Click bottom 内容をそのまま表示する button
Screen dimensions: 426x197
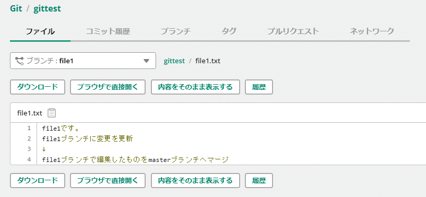click(x=195, y=180)
